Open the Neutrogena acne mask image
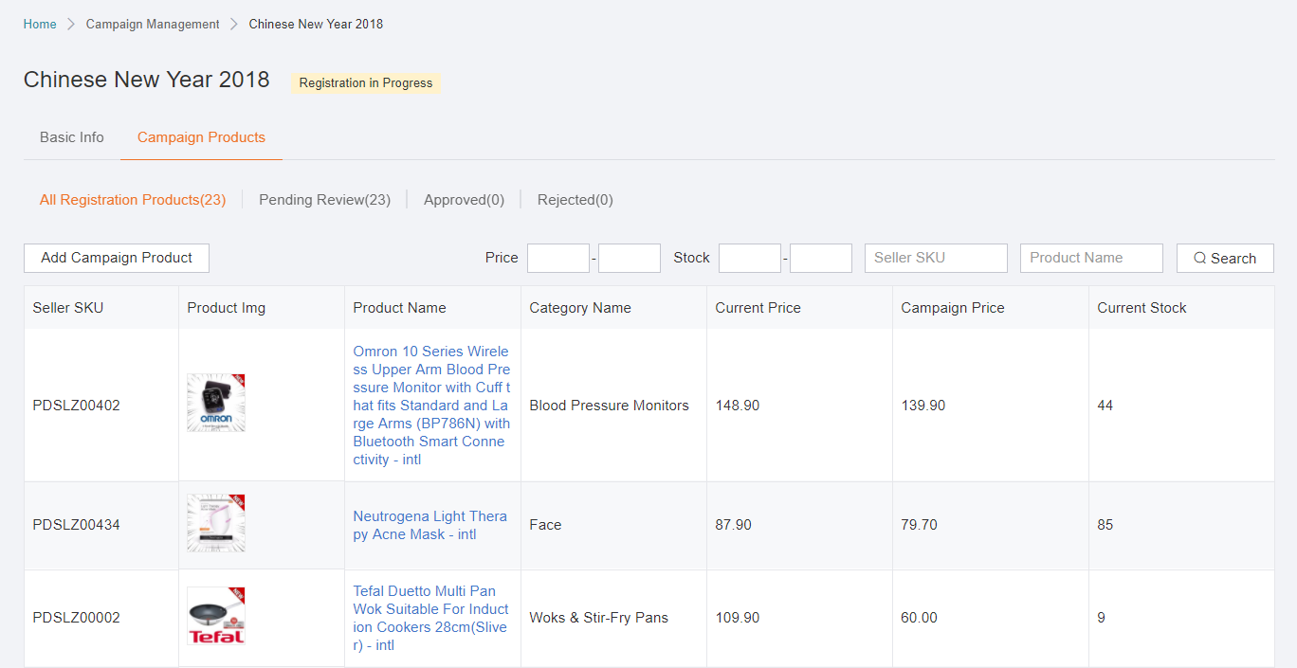 coord(216,523)
